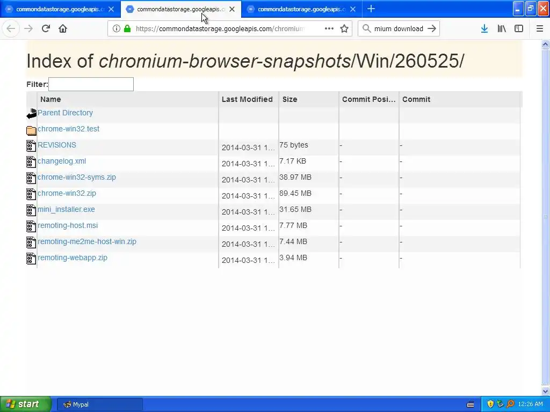Screen dimensions: 550x412
Task: Click the chrome-win32.zip file icon
Action: 31,194
